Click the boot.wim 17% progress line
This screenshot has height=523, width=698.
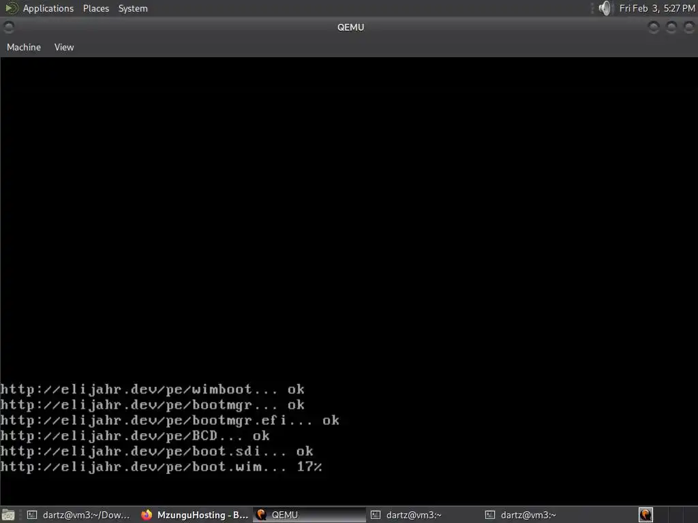(x=161, y=467)
